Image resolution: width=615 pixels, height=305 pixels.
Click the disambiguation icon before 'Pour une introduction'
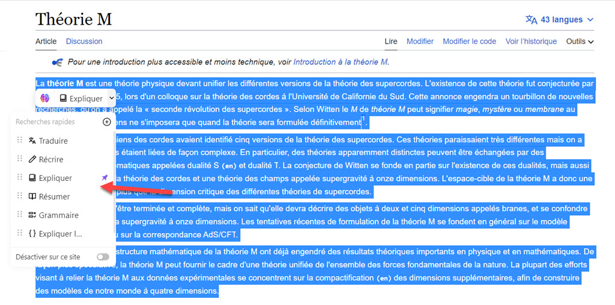click(57, 62)
